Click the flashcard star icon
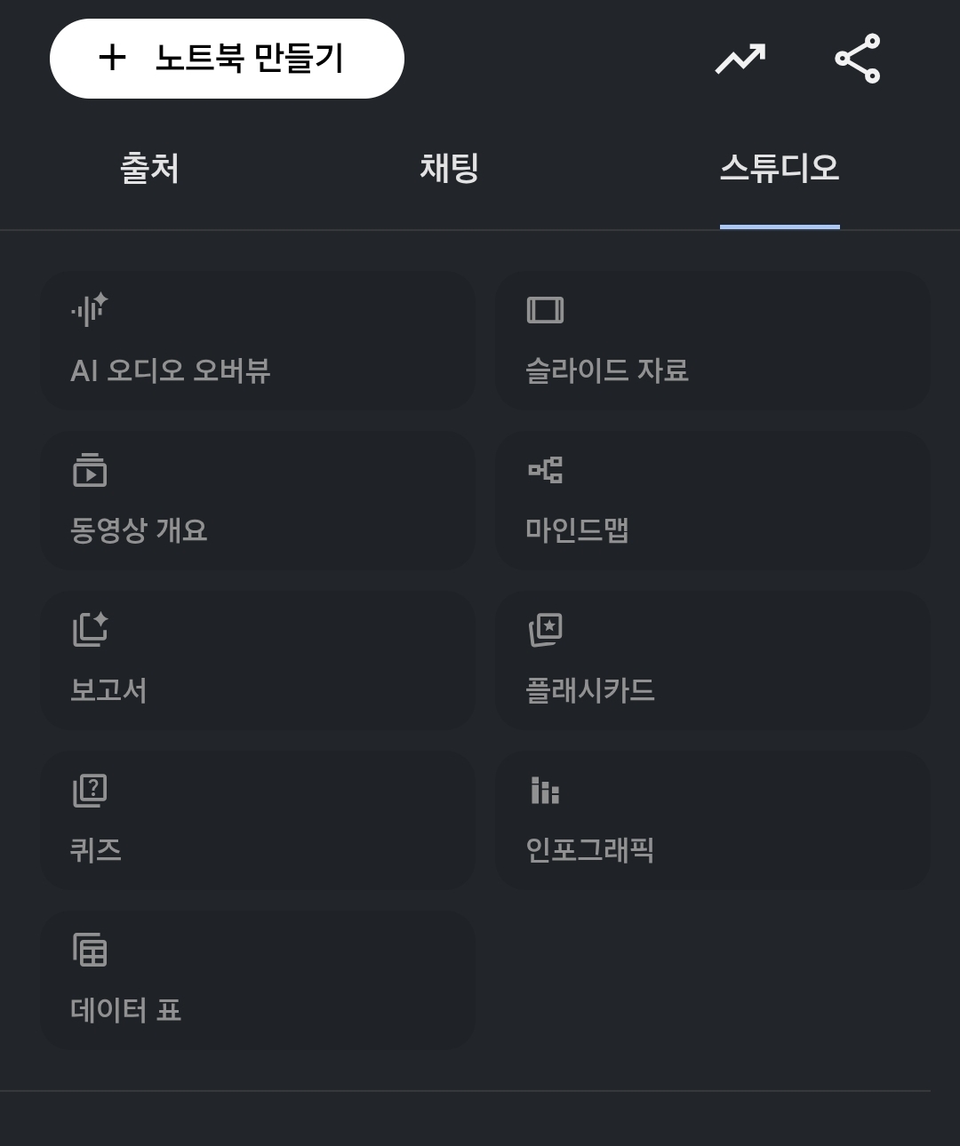960x1146 pixels. (545, 630)
